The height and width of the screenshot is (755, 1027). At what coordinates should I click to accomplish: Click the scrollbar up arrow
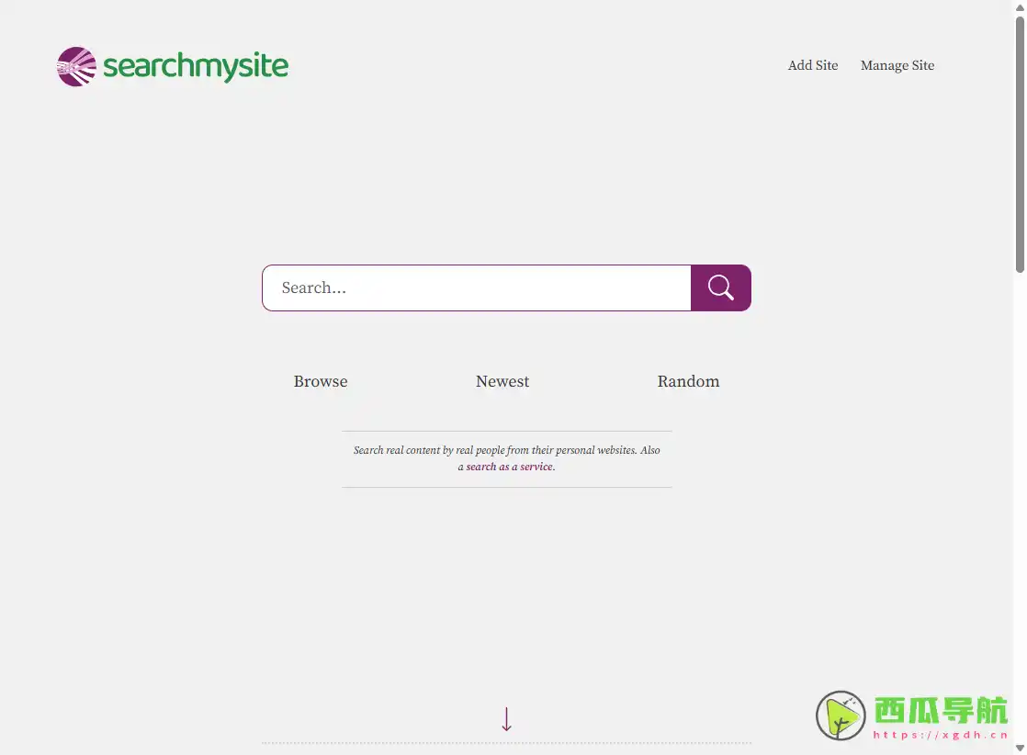(x=1020, y=6)
